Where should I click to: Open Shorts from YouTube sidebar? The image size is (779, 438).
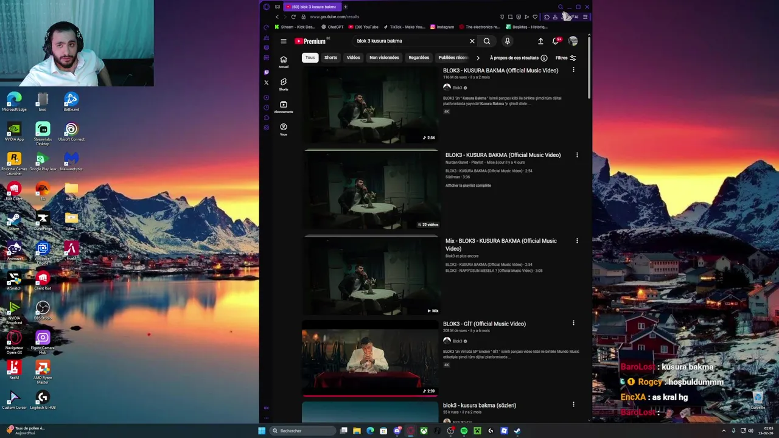[x=284, y=84]
